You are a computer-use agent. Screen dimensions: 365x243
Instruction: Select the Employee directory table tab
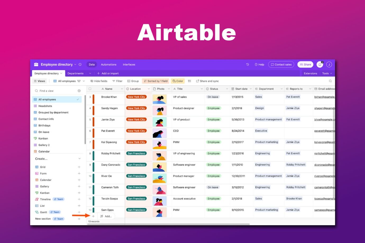pyautogui.click(x=48, y=73)
